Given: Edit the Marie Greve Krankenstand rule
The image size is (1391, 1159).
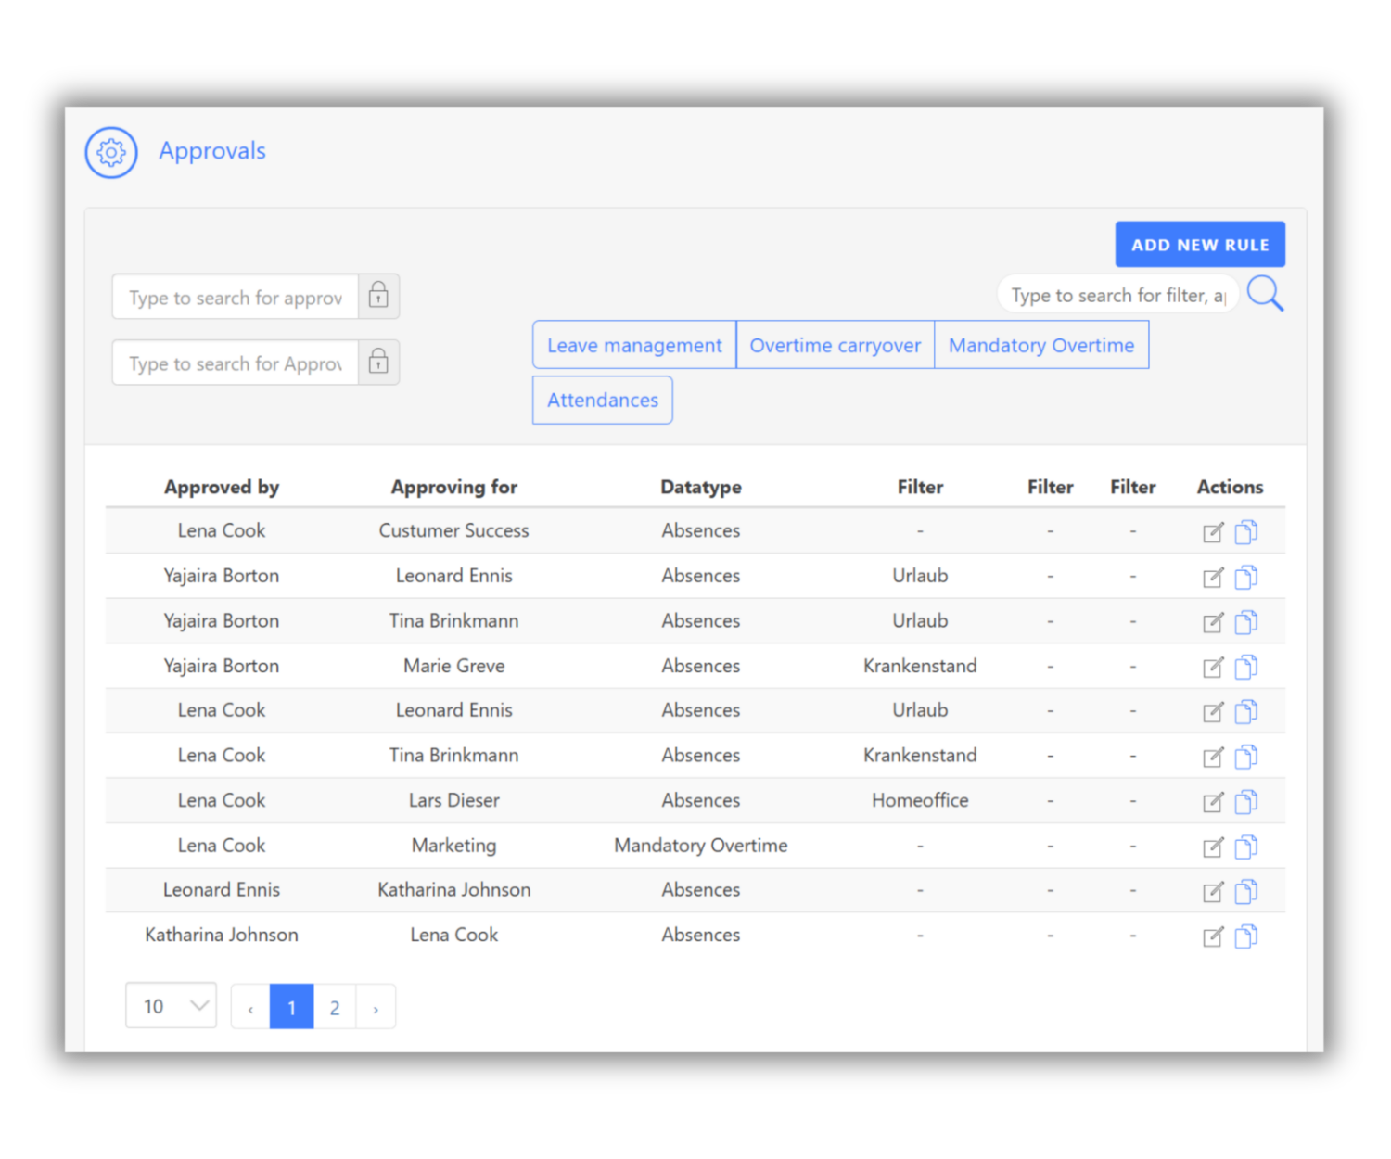Looking at the screenshot, I should 1213,666.
